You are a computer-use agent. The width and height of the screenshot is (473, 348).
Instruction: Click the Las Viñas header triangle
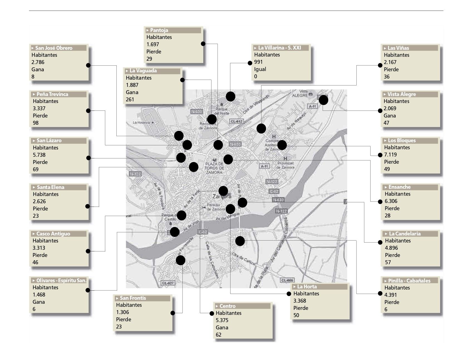(385, 48)
